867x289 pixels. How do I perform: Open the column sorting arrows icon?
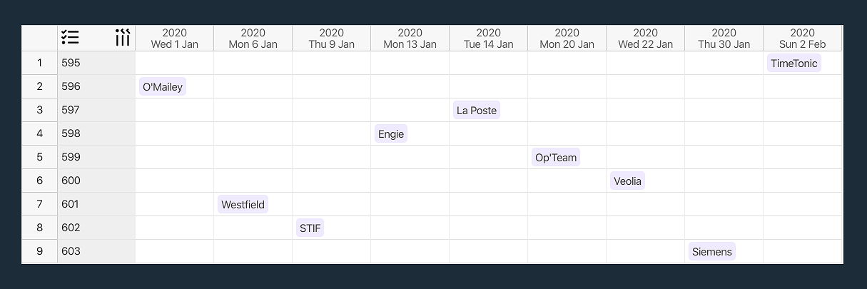coord(123,38)
